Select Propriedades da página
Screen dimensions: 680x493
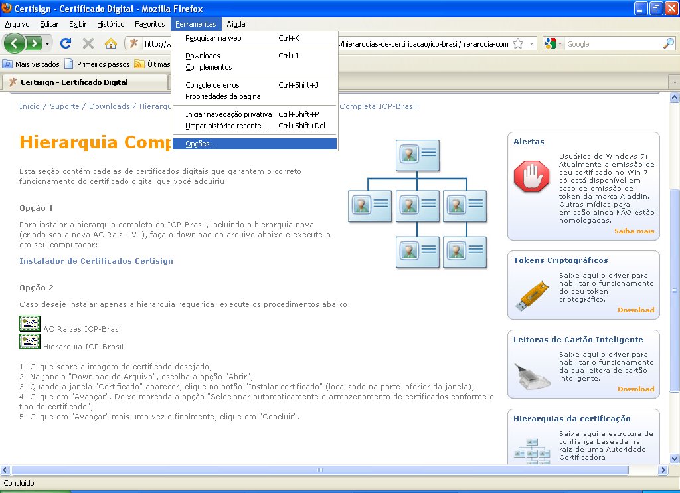pyautogui.click(x=254, y=96)
